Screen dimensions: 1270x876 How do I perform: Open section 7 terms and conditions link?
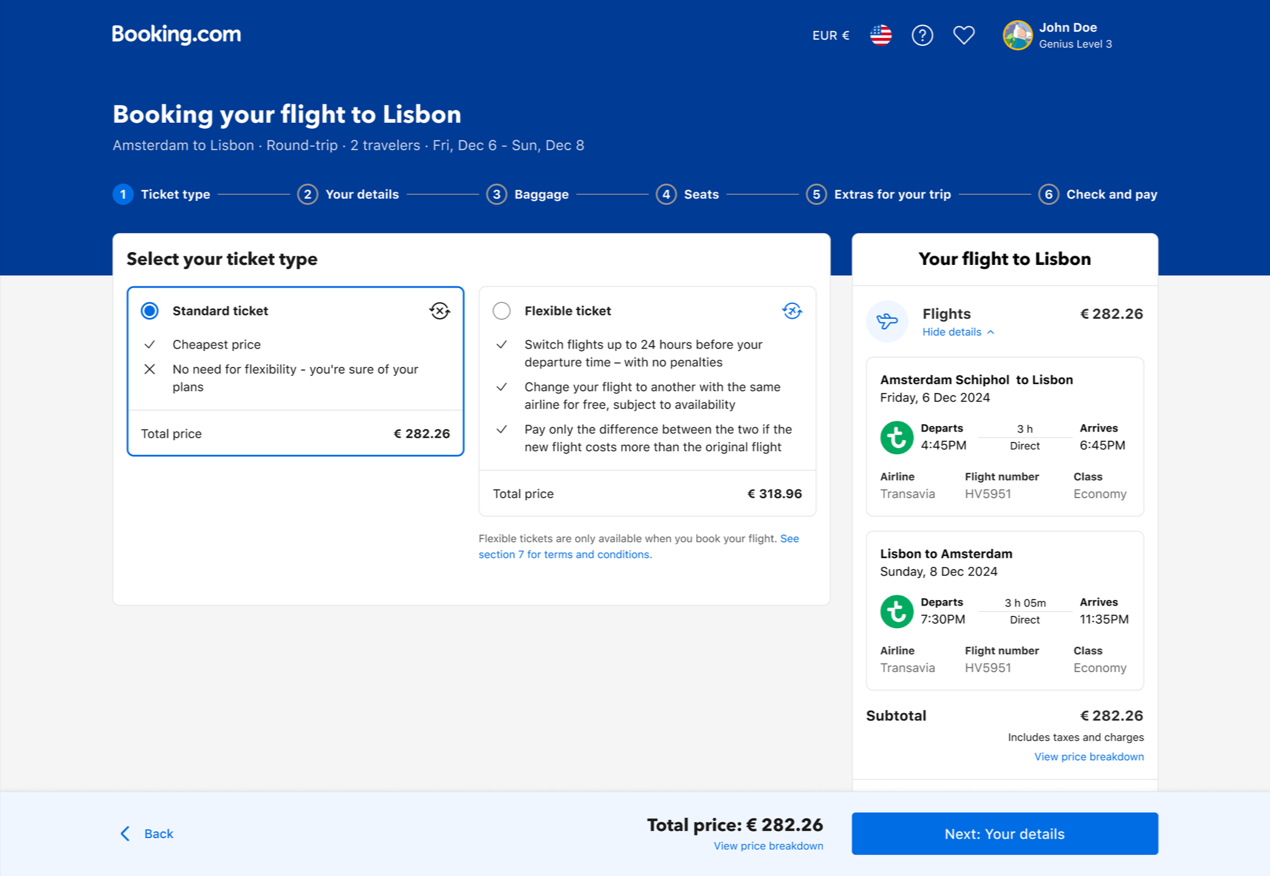coord(565,554)
